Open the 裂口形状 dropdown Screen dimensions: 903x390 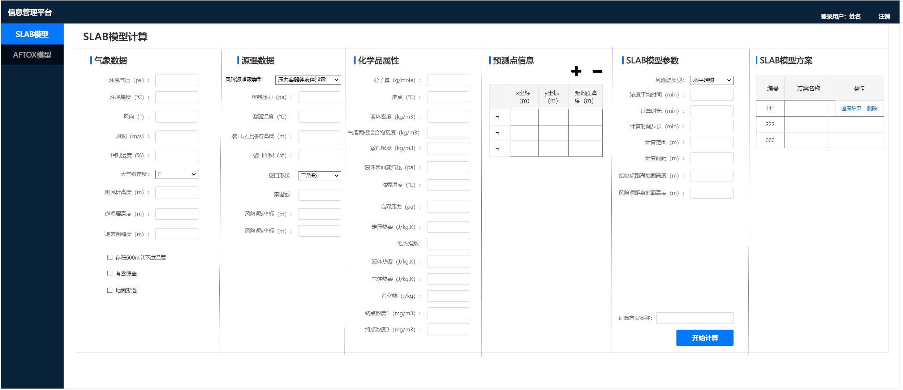pyautogui.click(x=319, y=176)
